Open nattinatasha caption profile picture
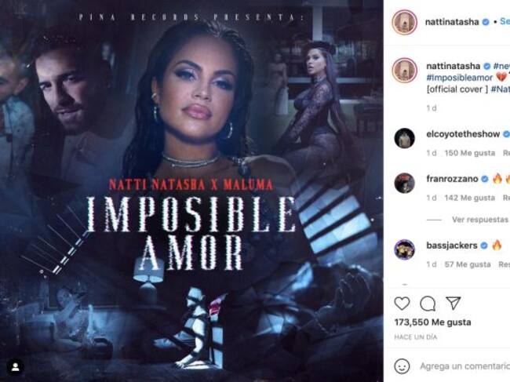This screenshot has height=382, width=510. 405,71
